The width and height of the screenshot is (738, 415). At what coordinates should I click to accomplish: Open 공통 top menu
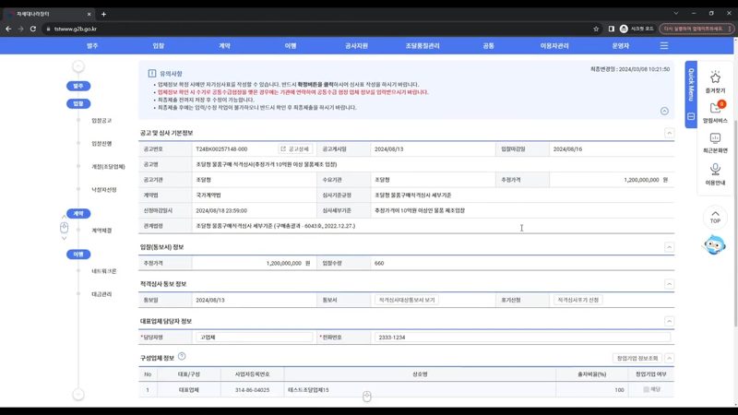pos(488,45)
